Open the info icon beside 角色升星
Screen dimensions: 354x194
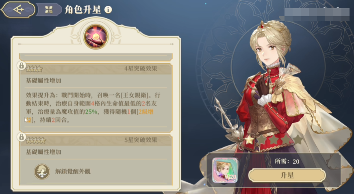click(108, 10)
